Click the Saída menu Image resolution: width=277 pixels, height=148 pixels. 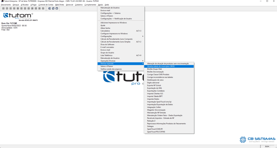(x=107, y=5)
